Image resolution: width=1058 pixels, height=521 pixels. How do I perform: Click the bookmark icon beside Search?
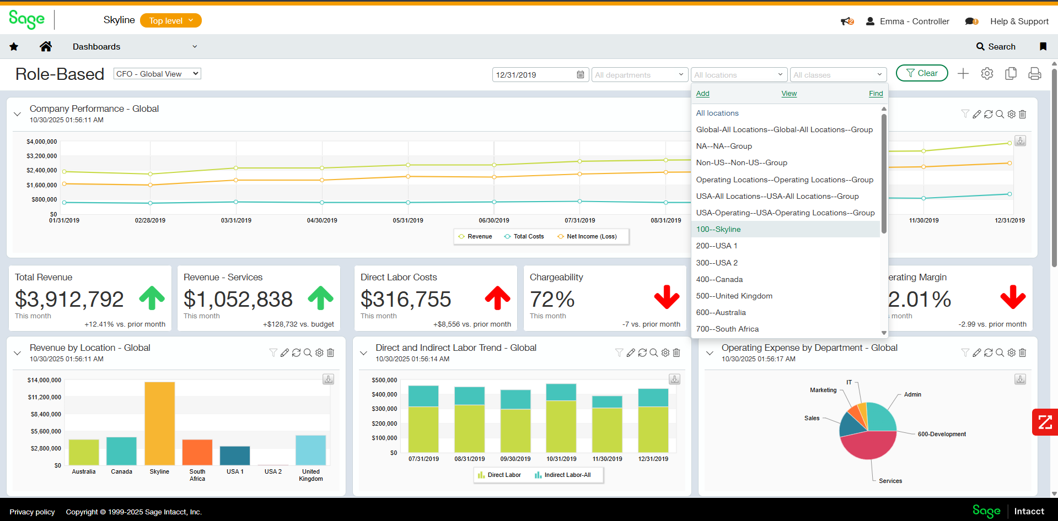(x=1043, y=47)
